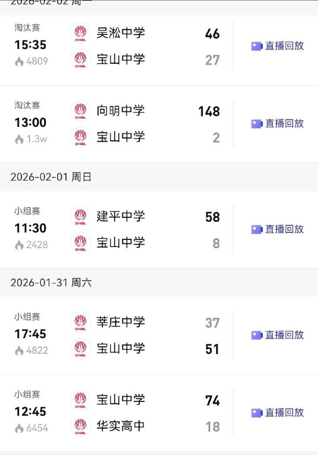Click the camera icon for the 11:30 match
The height and width of the screenshot is (455, 318).
pyautogui.click(x=257, y=229)
